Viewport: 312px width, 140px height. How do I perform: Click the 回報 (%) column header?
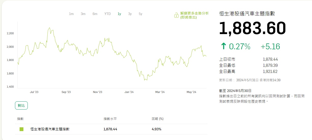[158, 119]
